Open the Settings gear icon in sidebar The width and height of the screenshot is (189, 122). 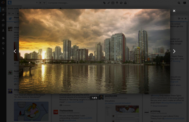click(x=3, y=43)
